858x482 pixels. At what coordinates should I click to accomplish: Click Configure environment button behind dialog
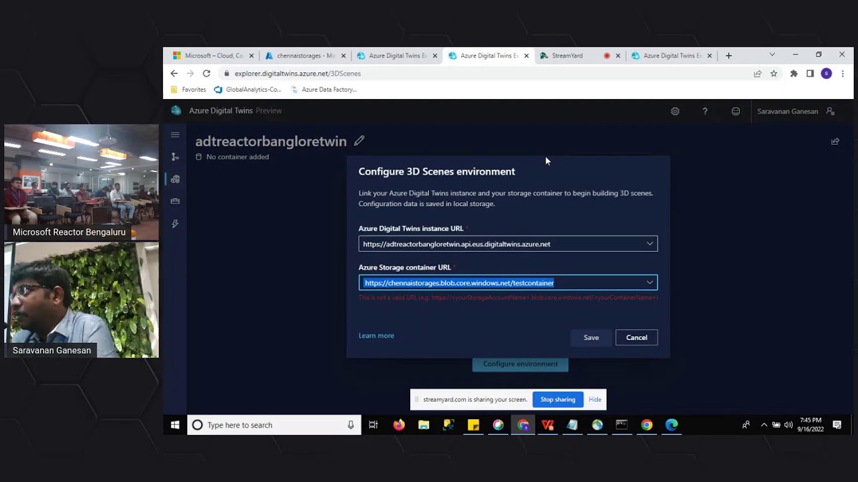coord(520,364)
